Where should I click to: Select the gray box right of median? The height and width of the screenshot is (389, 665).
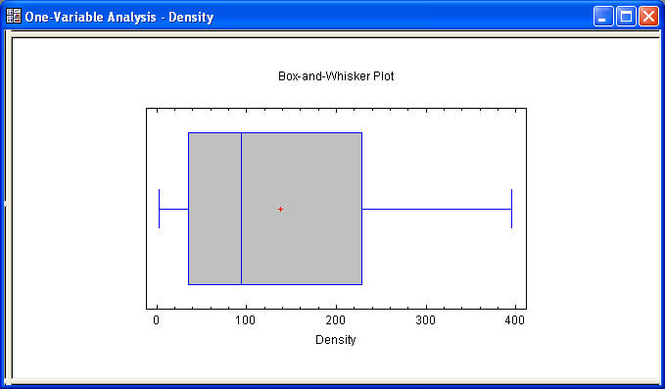coord(302,209)
